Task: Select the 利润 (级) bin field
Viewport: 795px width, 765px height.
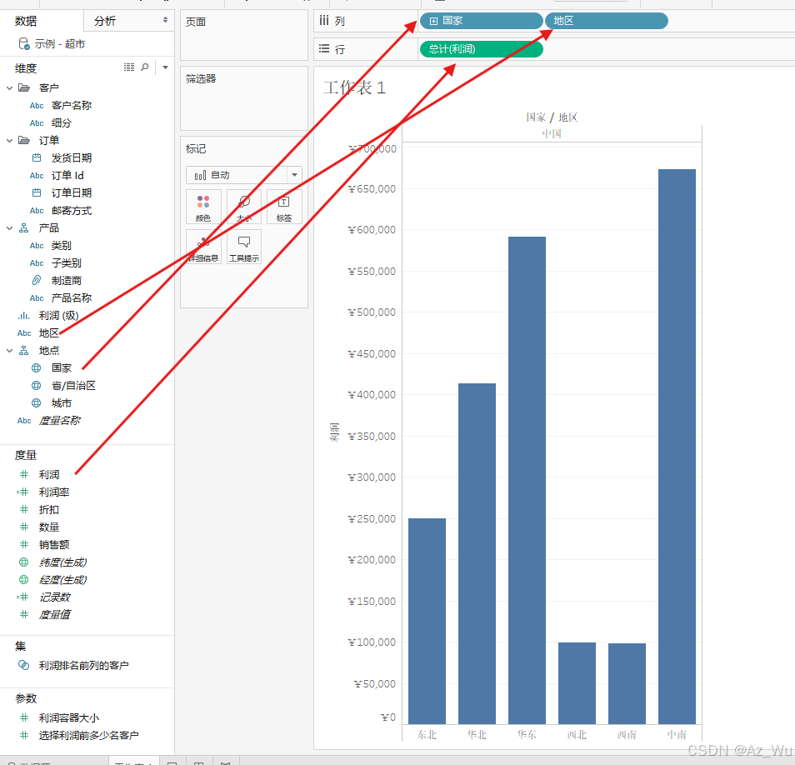Action: pyautogui.click(x=59, y=315)
